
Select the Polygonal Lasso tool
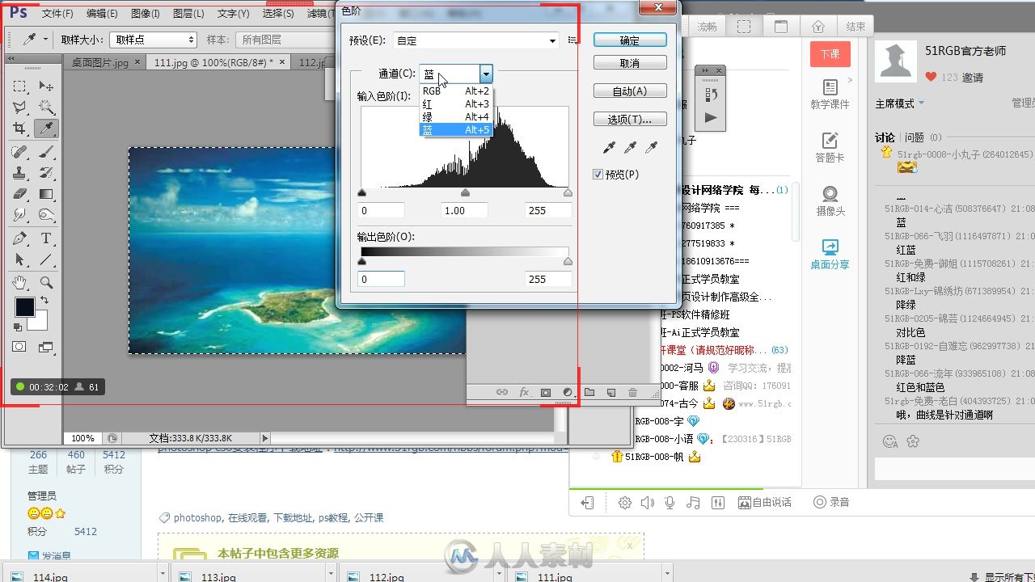(x=20, y=108)
